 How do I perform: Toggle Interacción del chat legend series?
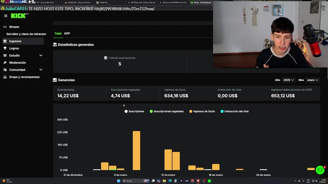[234, 111]
